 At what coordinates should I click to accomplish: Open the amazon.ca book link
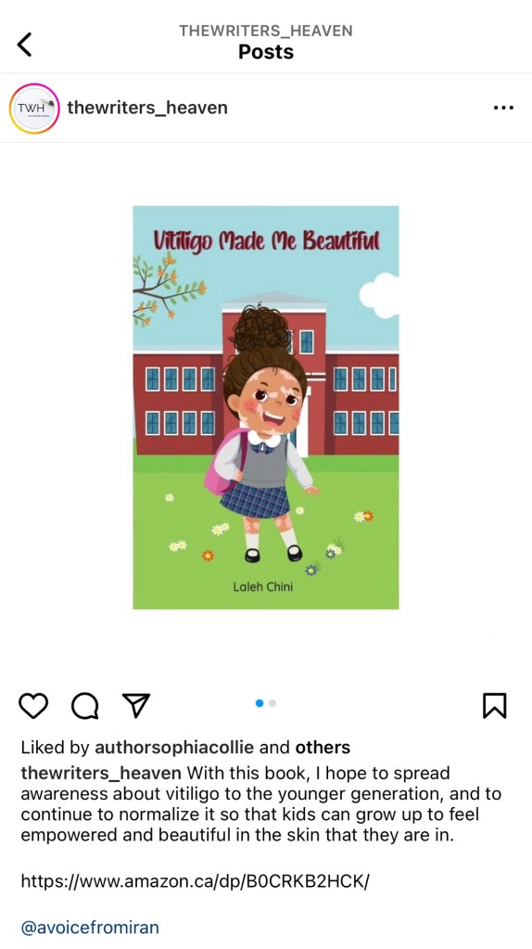pyautogui.click(x=195, y=881)
